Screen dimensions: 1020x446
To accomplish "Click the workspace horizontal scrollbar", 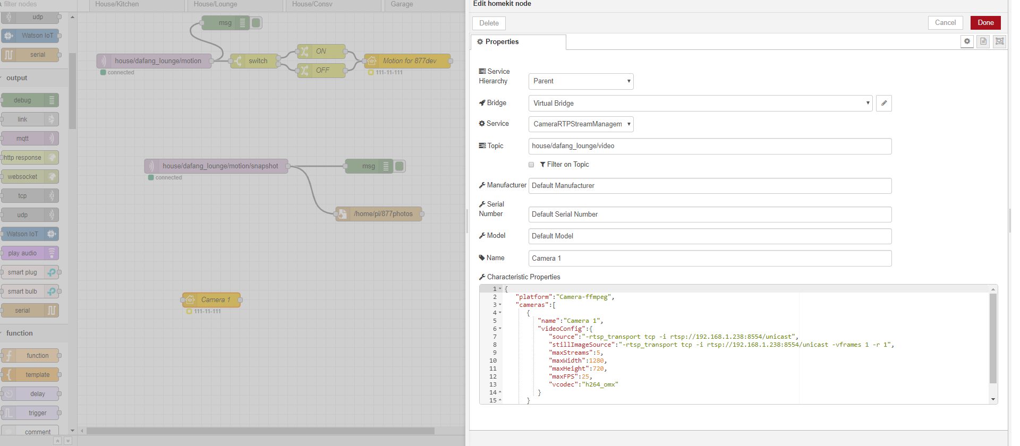I will click(x=260, y=431).
